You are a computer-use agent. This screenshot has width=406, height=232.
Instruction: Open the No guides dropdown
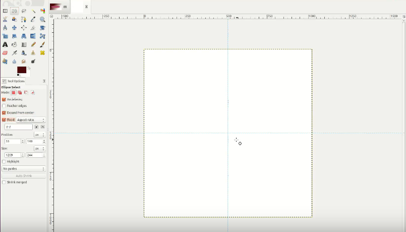pos(24,169)
